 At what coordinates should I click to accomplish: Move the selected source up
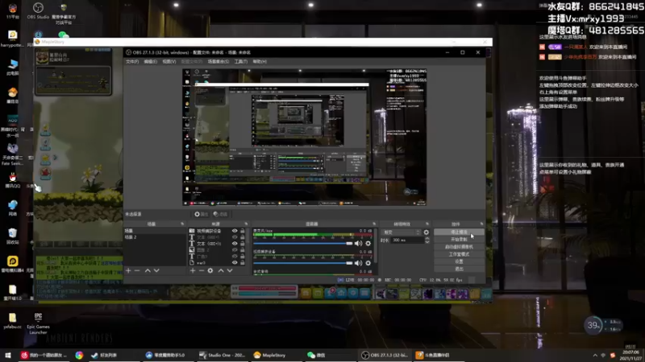pyautogui.click(x=221, y=270)
